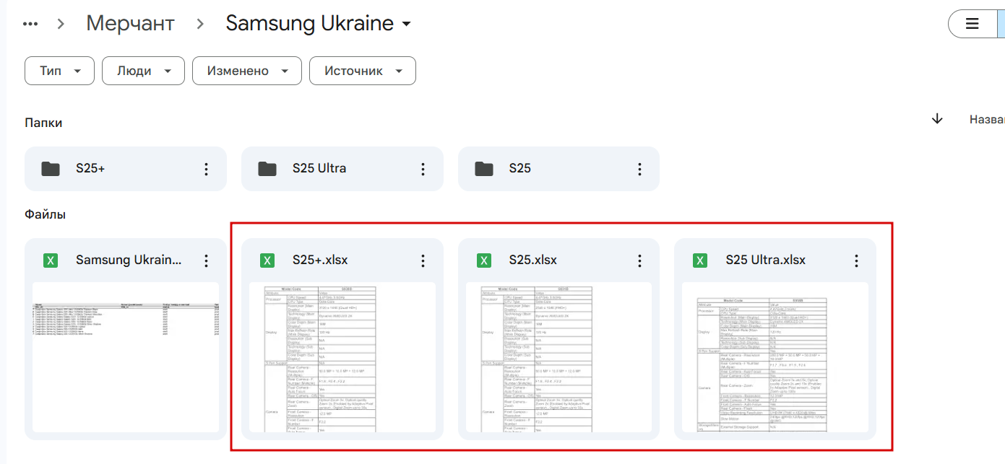
Task: Select the S25.xlsx preview thumbnail
Action: coord(558,357)
